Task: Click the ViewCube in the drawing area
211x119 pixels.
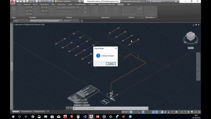Action: tap(191, 36)
